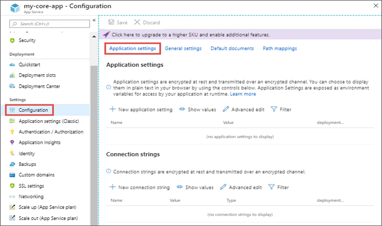Click the rocket upgrade icon
This screenshot has height=226, width=382.
point(106,35)
